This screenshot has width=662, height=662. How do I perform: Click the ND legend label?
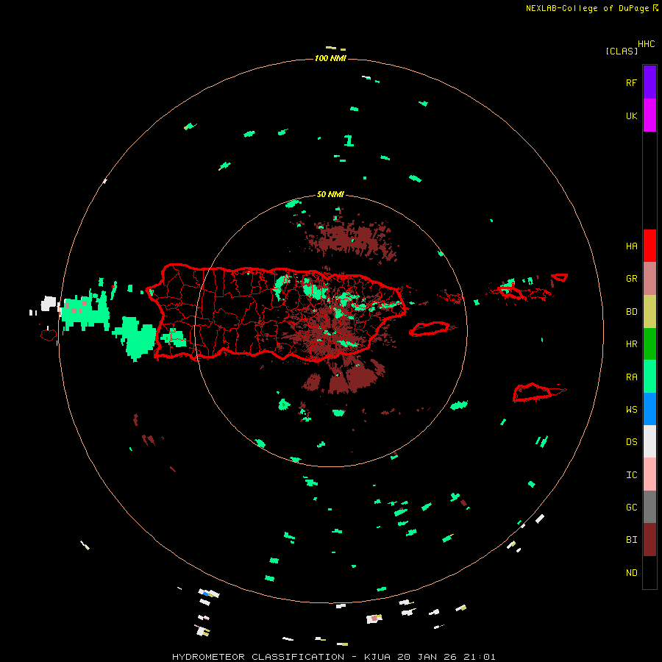pyautogui.click(x=631, y=573)
